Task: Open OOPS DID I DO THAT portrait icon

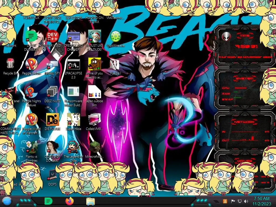Action: coord(53,147)
